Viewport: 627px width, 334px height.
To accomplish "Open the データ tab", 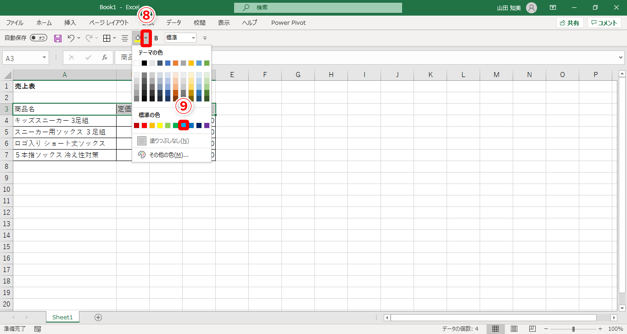I will (x=174, y=22).
